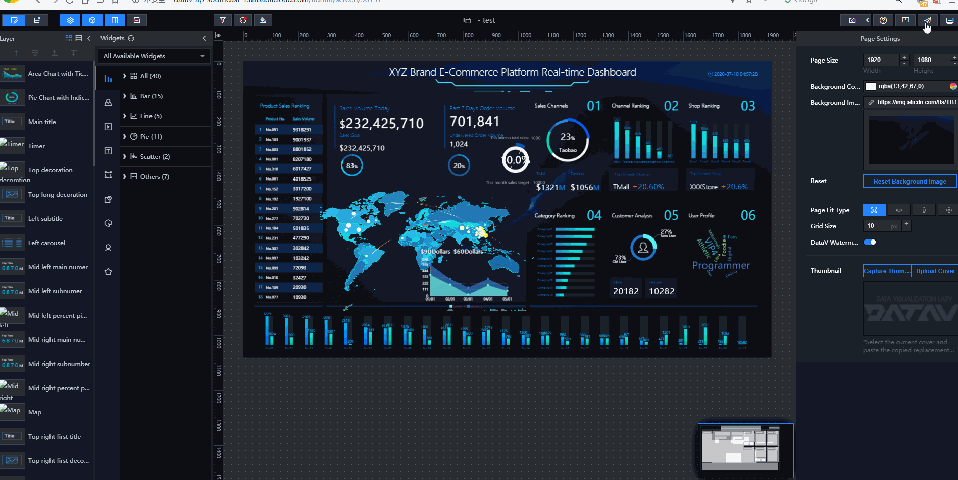Image resolution: width=958 pixels, height=480 pixels.
Task: Refresh the Widgets panel list
Action: (131, 38)
